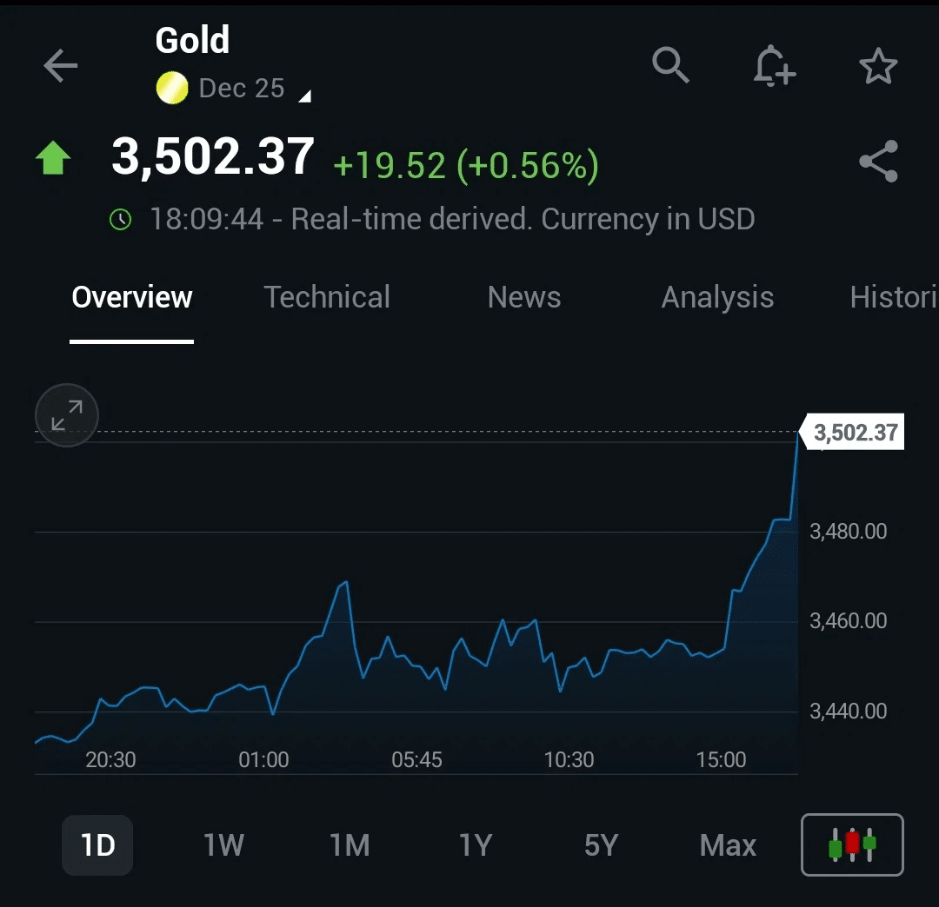Switch chart to candlestick view
Screen dimensions: 939x907
tap(852, 844)
